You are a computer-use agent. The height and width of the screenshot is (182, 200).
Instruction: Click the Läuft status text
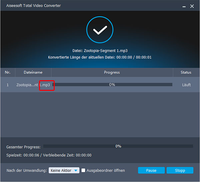tap(186, 85)
